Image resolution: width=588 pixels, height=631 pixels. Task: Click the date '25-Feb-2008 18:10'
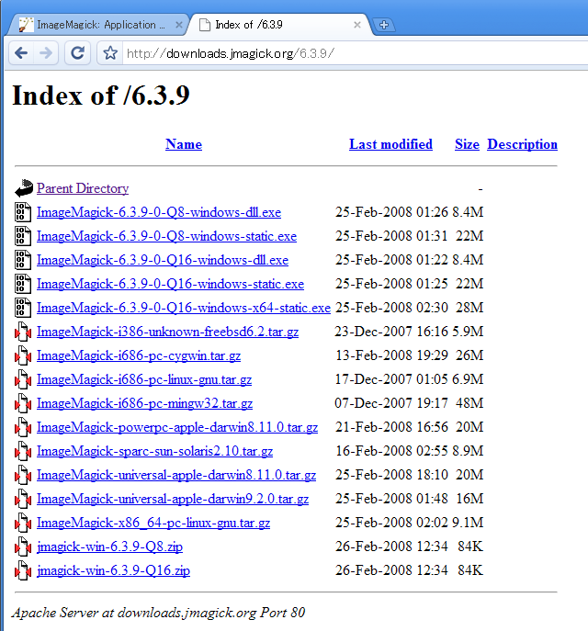point(391,475)
